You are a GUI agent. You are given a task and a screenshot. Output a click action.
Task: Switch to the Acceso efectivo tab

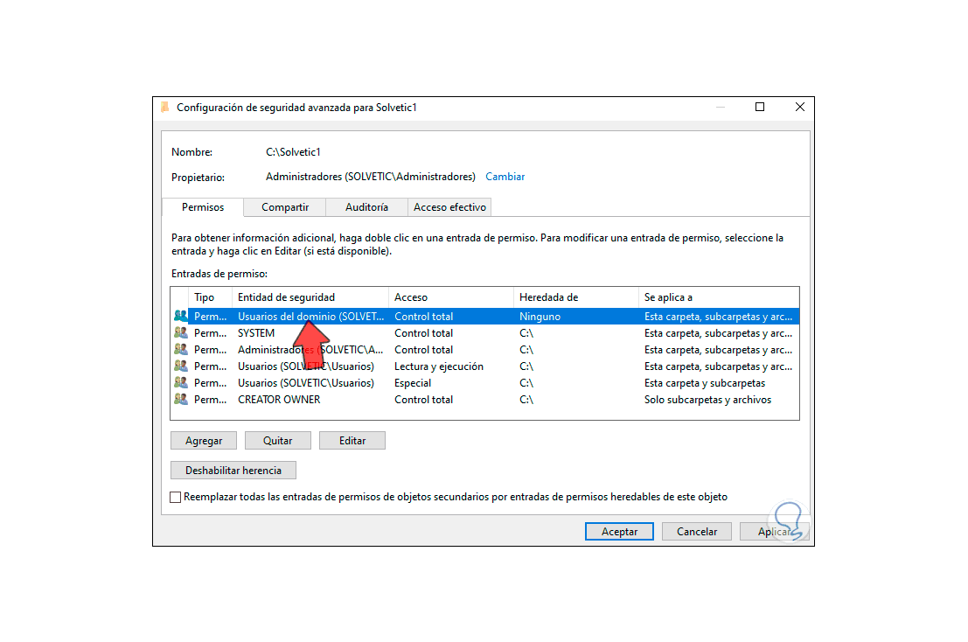449,207
